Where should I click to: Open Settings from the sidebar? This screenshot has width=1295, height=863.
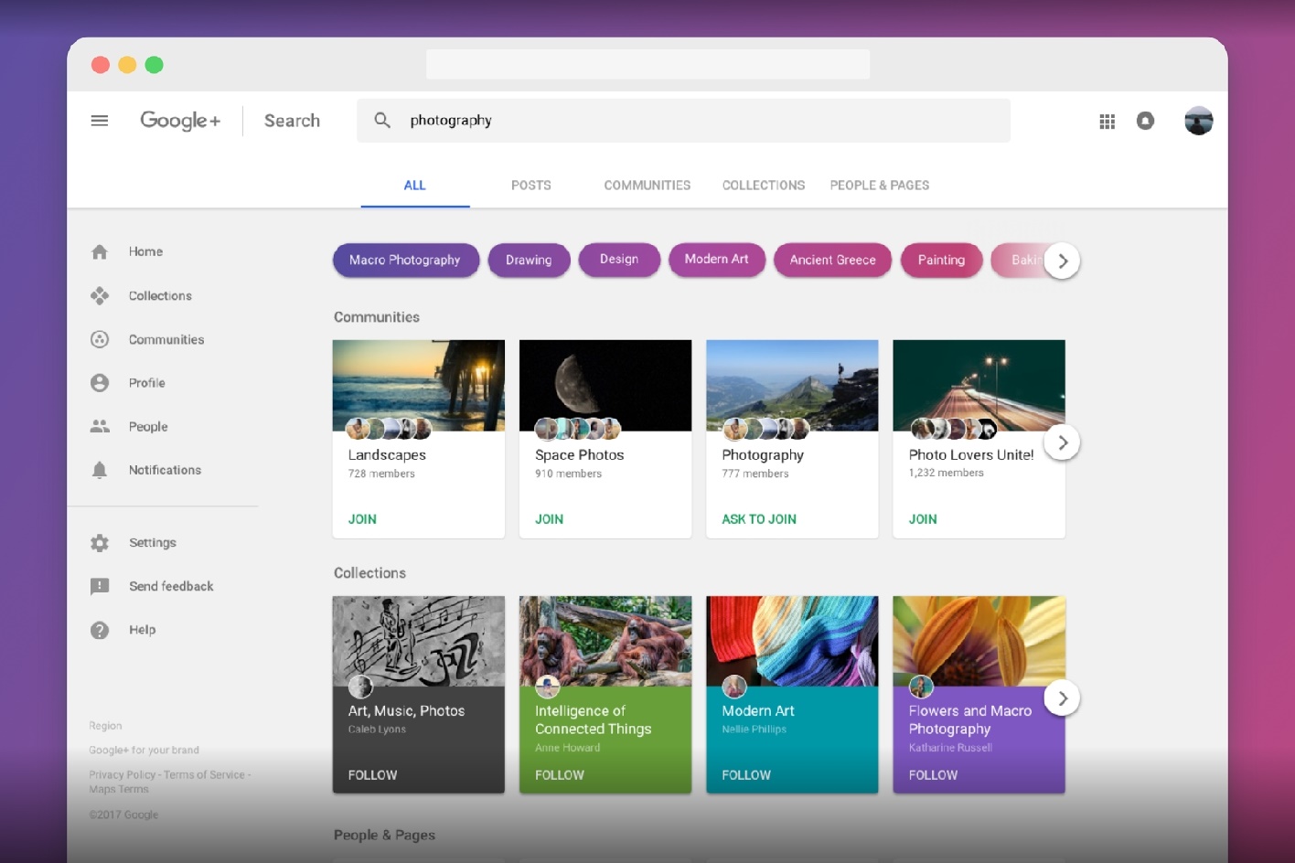coord(152,542)
